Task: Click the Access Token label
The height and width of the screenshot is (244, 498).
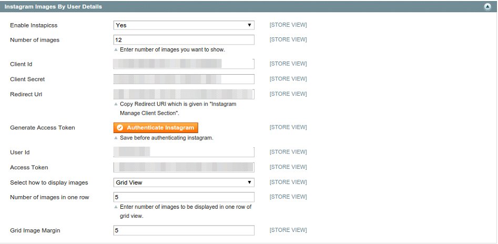Action: coord(29,167)
